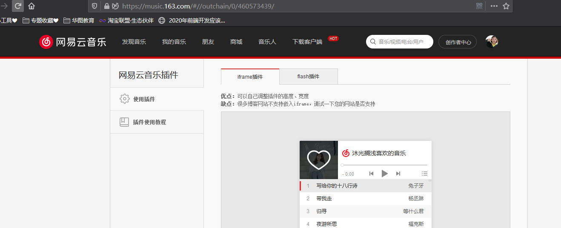561x228 pixels.
Task: Click the player progress bar
Action: point(384,165)
